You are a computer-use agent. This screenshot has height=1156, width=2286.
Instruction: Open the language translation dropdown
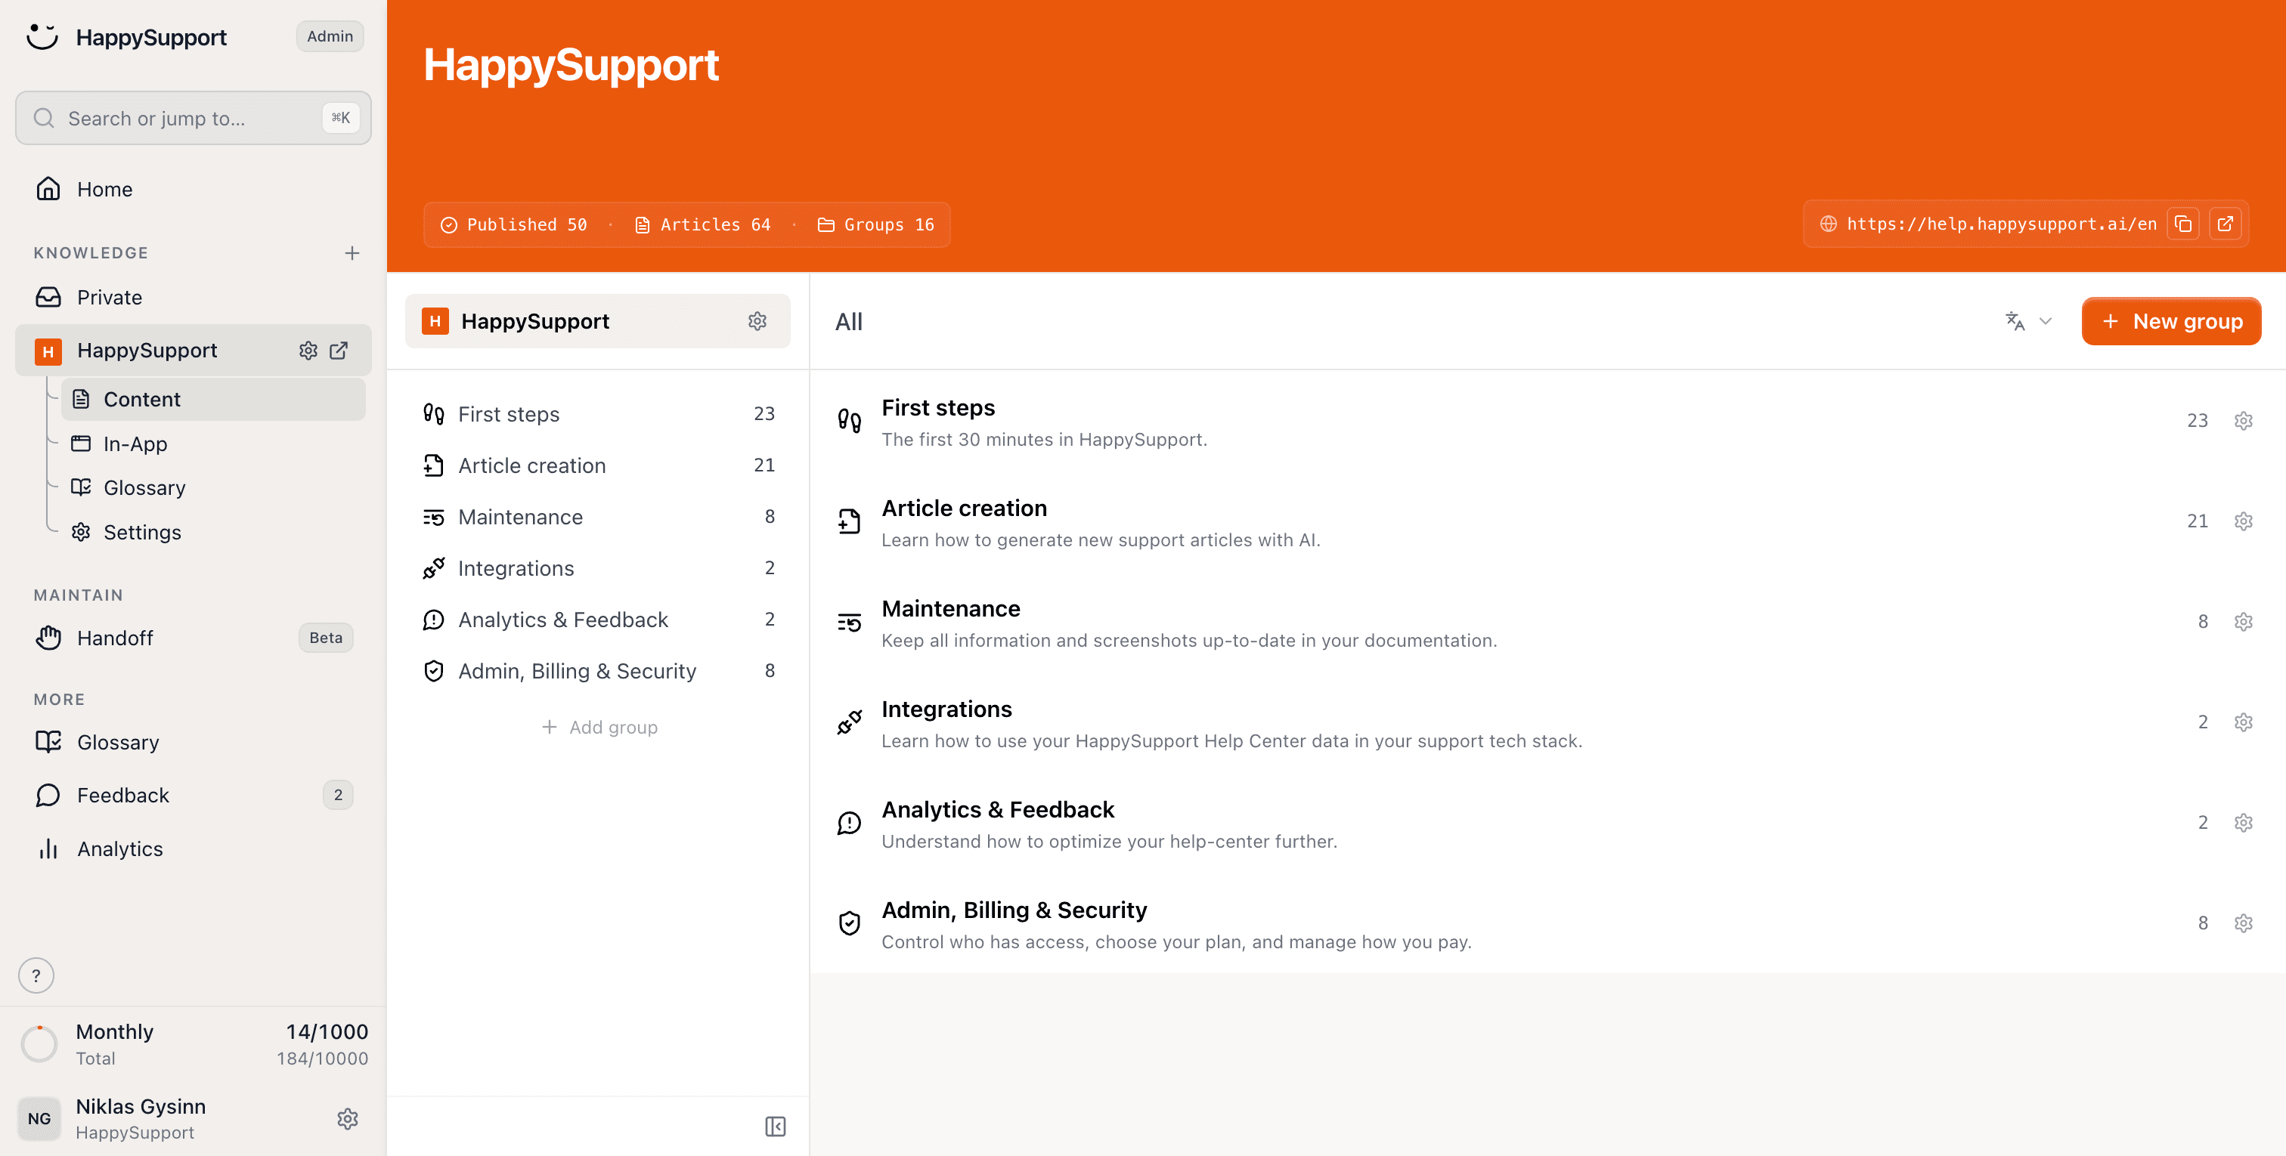click(2029, 321)
